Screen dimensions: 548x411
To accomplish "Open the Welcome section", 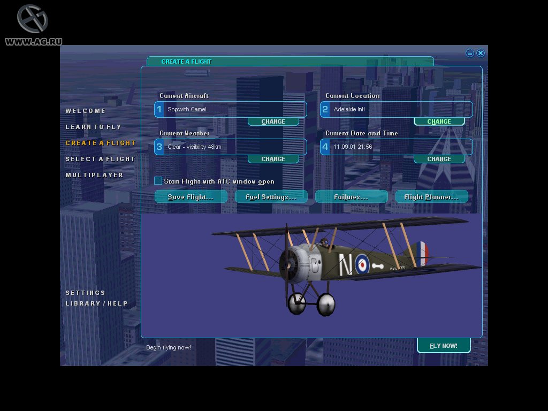I will pyautogui.click(x=85, y=111).
